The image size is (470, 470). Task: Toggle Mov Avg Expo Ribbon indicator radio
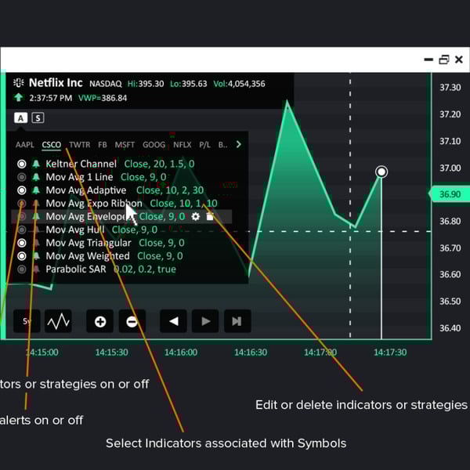click(22, 204)
